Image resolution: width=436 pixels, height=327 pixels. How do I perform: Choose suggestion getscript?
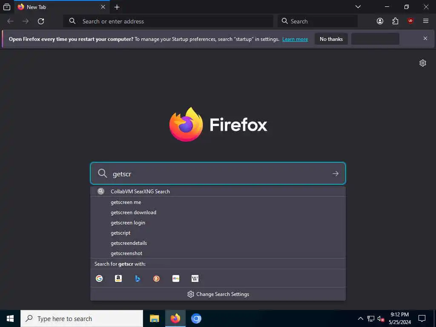(x=218, y=233)
